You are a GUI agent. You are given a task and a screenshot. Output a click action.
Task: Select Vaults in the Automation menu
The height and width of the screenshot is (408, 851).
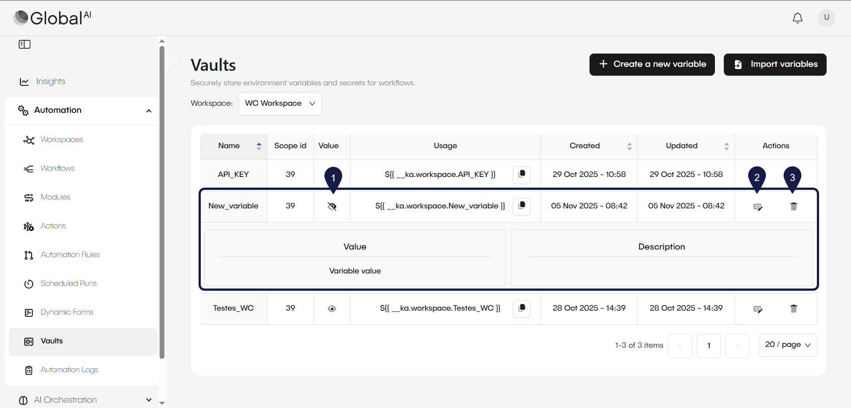tap(52, 341)
